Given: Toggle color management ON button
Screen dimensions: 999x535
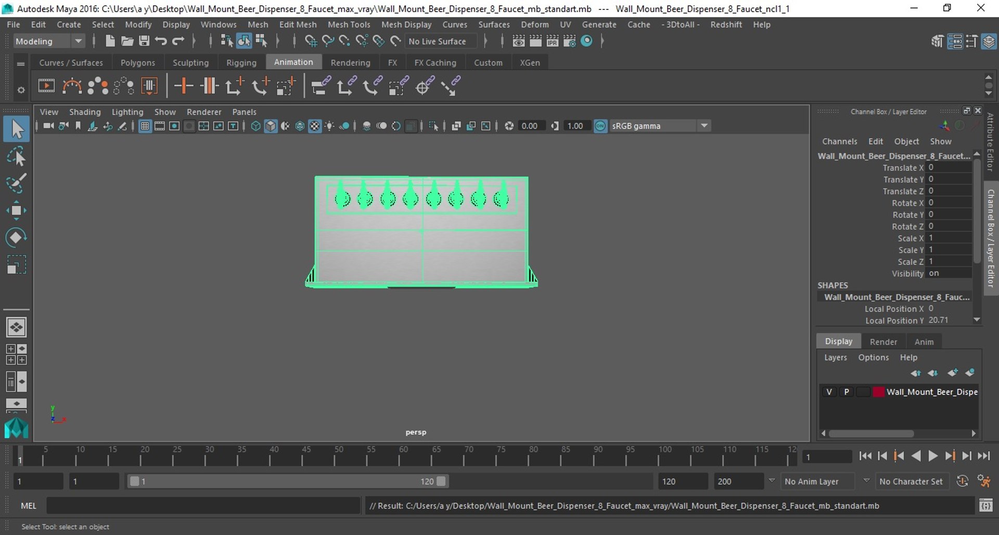Looking at the screenshot, I should pyautogui.click(x=600, y=126).
